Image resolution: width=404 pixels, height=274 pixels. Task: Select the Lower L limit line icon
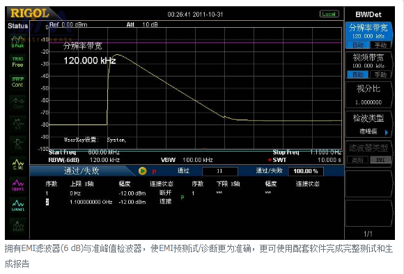(x=17, y=205)
